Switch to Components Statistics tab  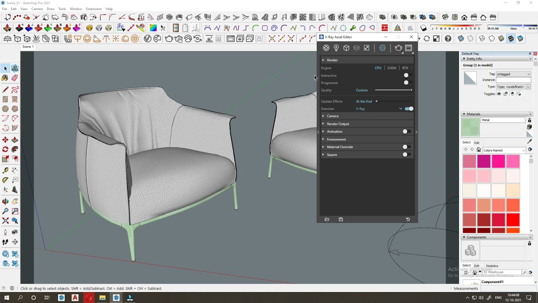click(492, 266)
